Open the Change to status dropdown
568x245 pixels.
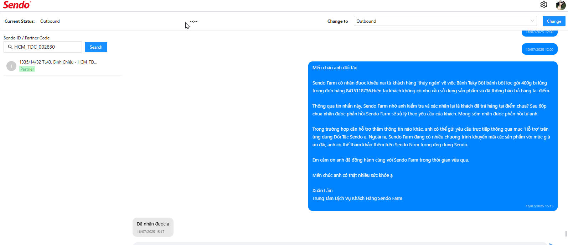tap(445, 21)
